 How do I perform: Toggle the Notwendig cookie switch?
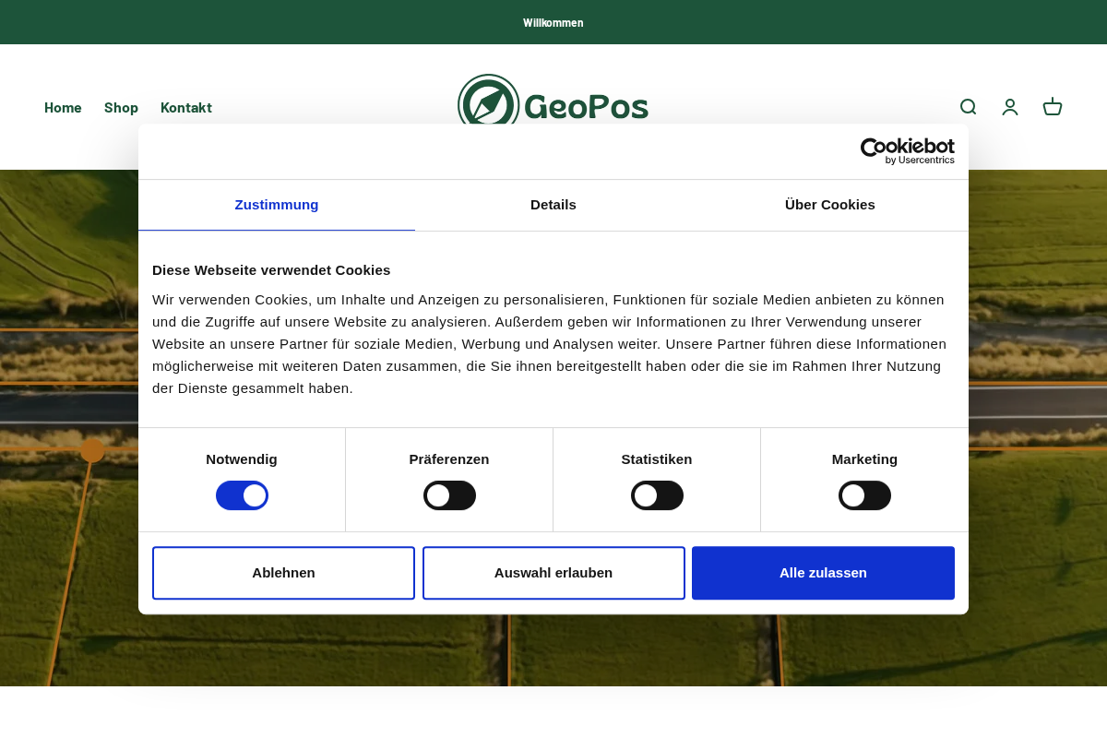coord(242,495)
